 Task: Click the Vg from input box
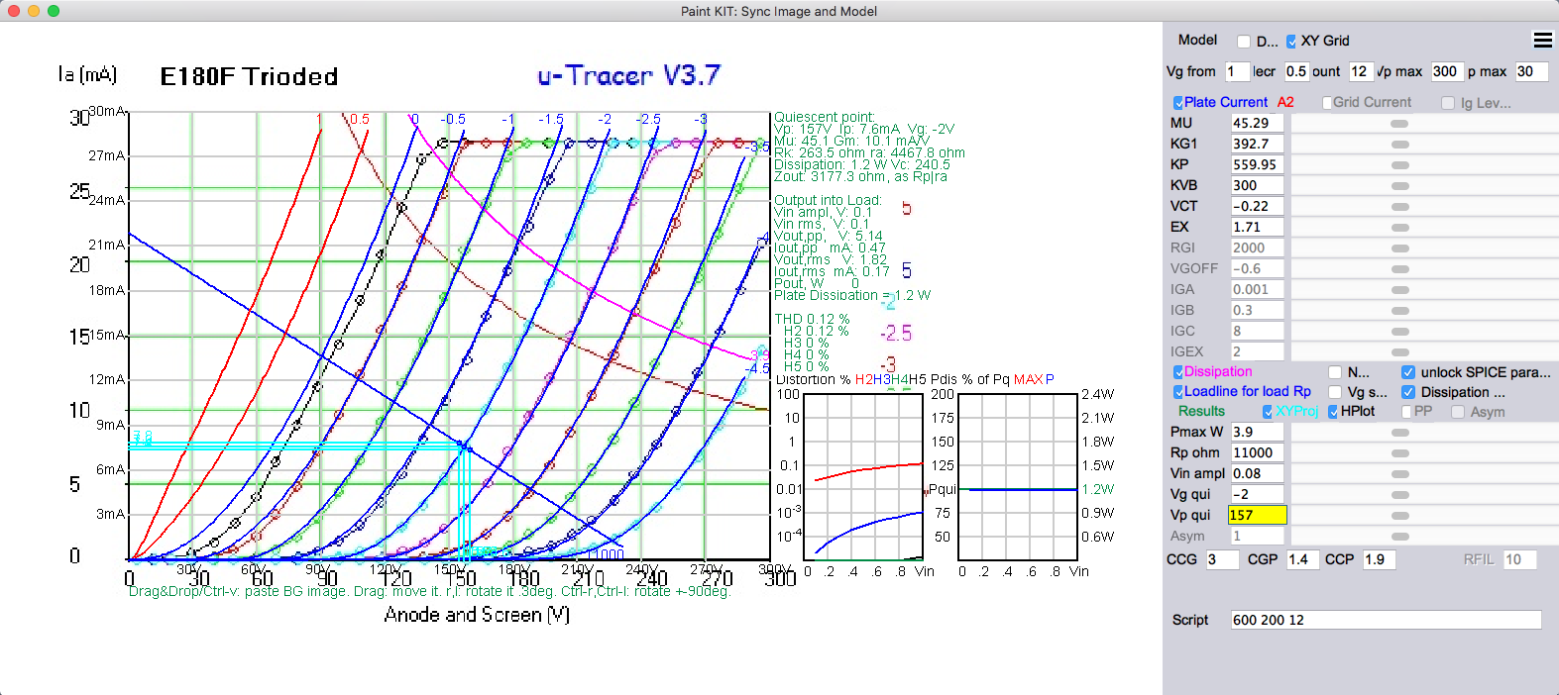click(x=1236, y=71)
